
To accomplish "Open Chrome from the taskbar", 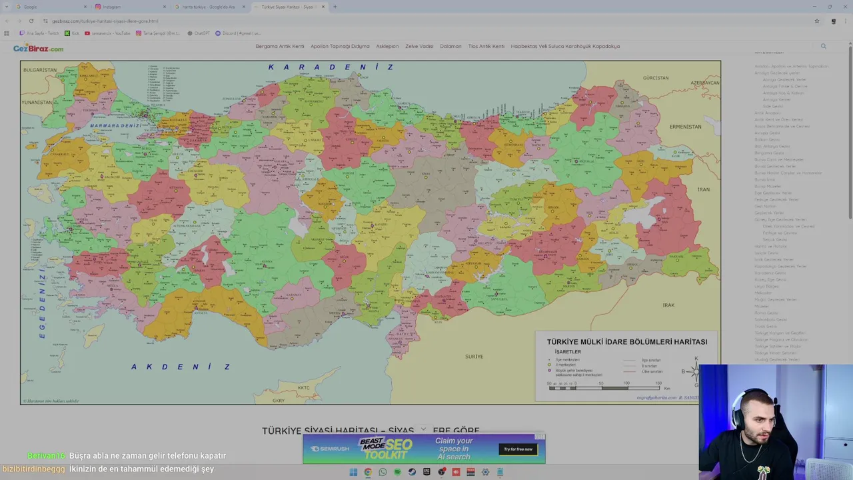I will [x=368, y=472].
